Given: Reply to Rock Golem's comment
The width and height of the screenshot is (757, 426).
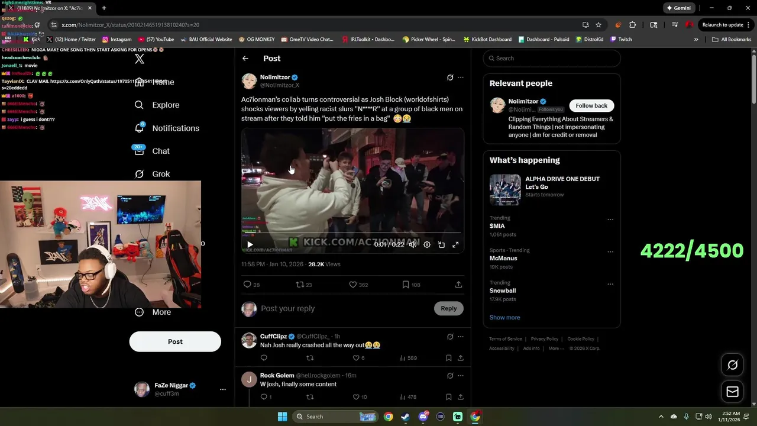Looking at the screenshot, I should pos(266,397).
